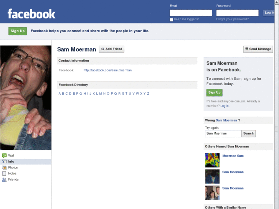Open the Moerman Sam colorful thumbnail
This screenshot has width=279, height=209.
point(213,160)
